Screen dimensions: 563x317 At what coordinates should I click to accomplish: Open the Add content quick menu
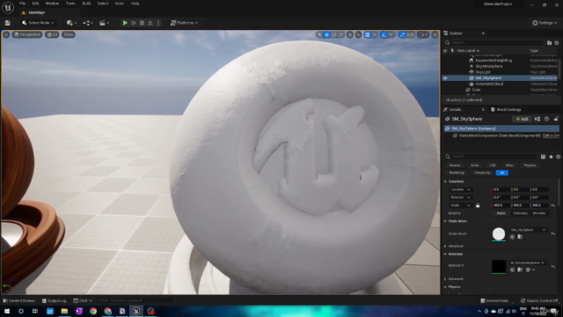(x=71, y=23)
